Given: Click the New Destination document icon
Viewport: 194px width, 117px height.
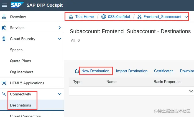Looking at the screenshot, I should pos(77,71).
